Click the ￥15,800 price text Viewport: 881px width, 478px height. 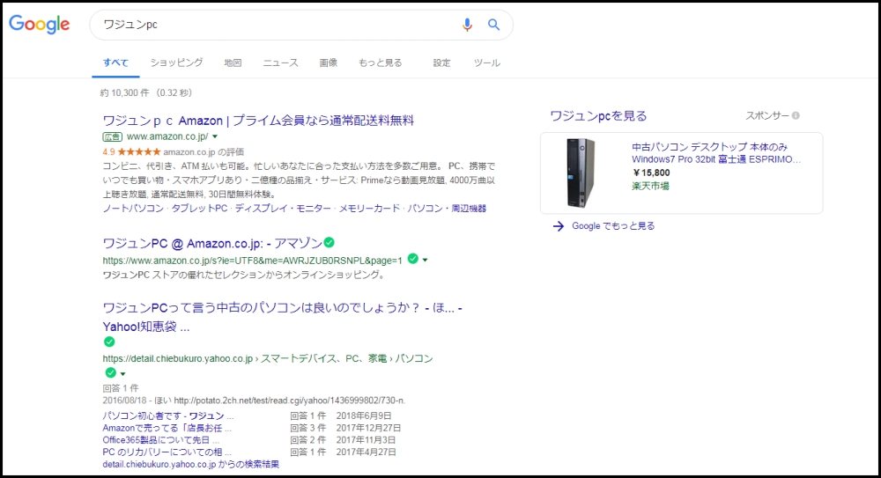click(x=651, y=173)
